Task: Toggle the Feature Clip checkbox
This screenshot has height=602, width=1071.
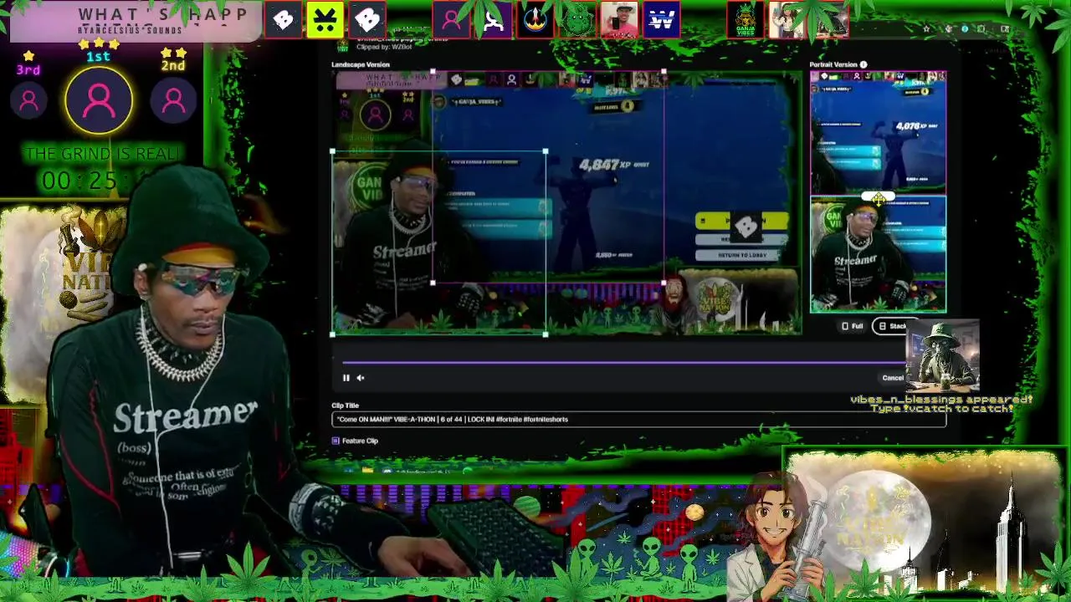Action: 336,441
